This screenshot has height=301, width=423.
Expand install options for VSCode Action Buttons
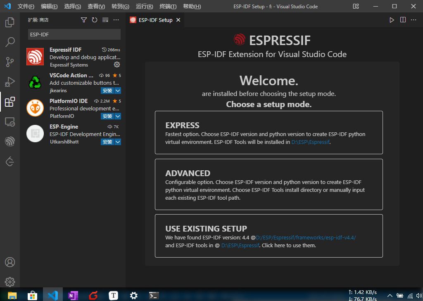[x=118, y=91]
